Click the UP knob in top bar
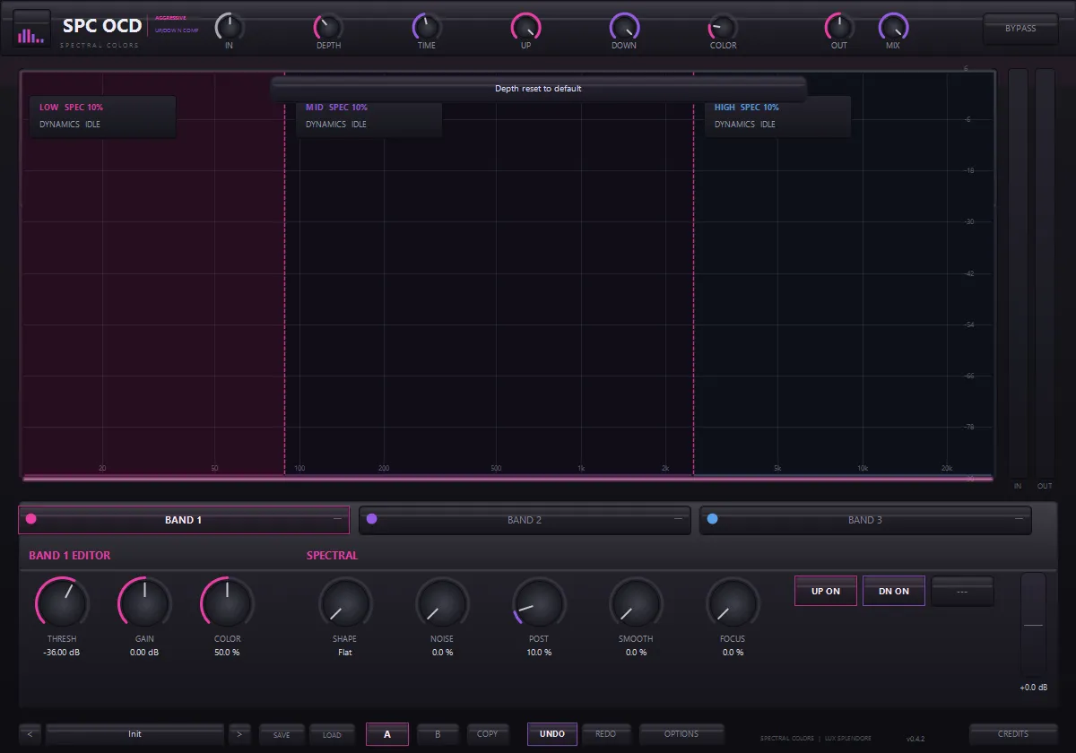1076x753 pixels. (x=525, y=27)
